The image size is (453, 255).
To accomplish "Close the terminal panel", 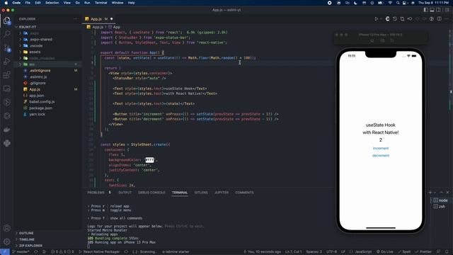I will 447,192.
